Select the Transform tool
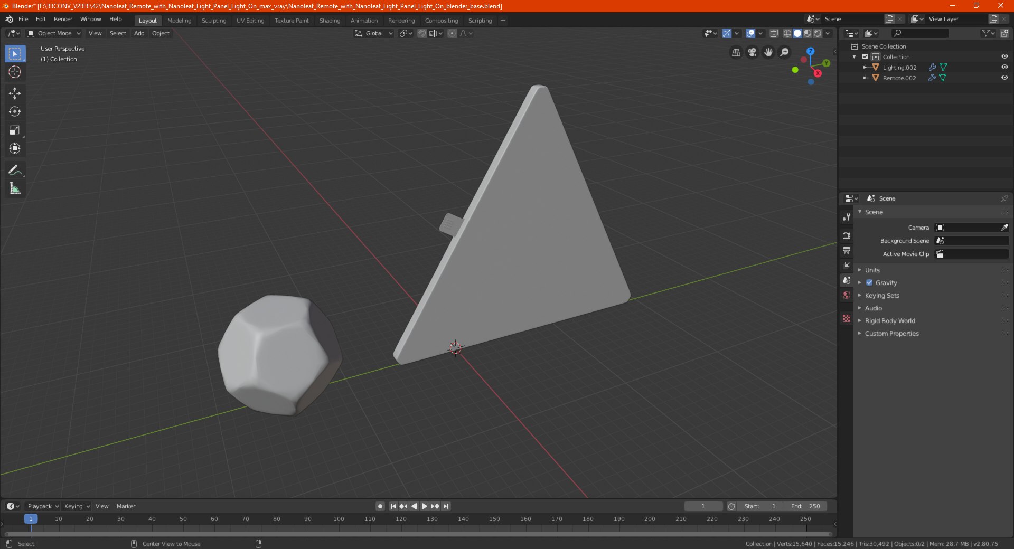This screenshot has height=549, width=1014. point(15,149)
